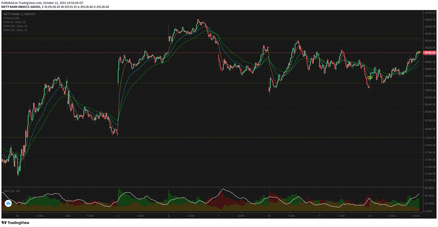Select the Volume (20) indicator legend
438x227 pixels.
(x=11, y=18)
